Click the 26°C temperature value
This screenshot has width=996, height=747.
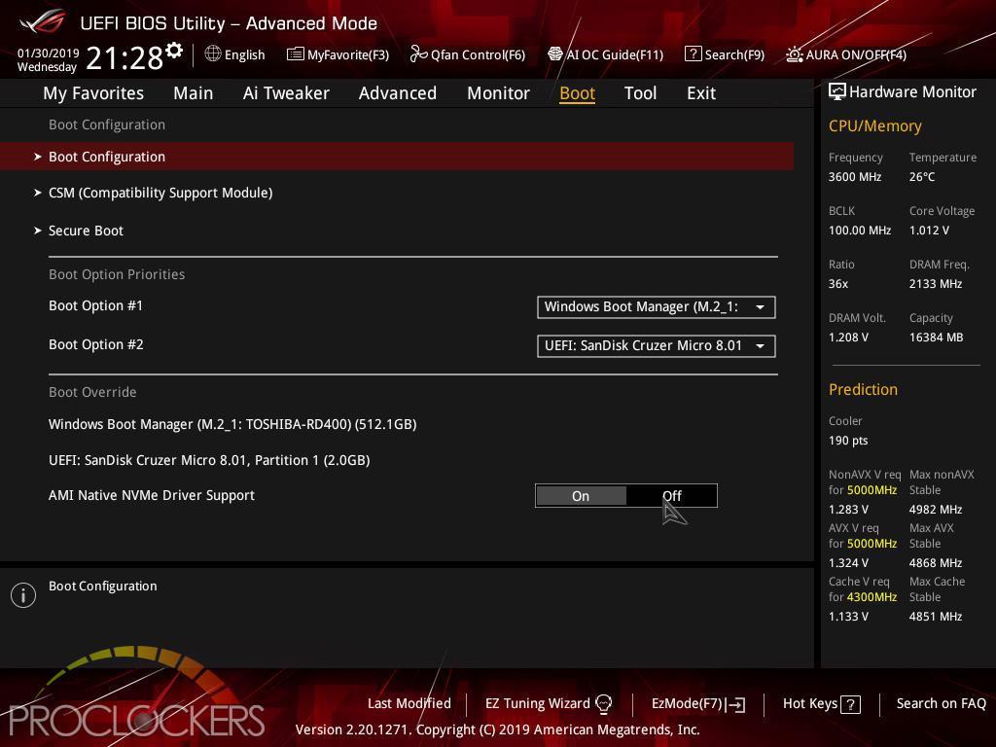pyautogui.click(x=922, y=177)
